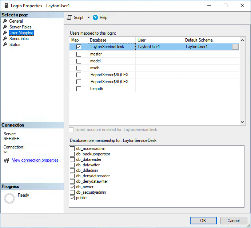
Task: Click the Script toolbar icon
Action: coord(69,18)
